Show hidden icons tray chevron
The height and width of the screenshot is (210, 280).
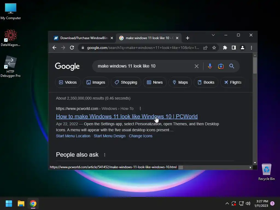tap(227, 203)
